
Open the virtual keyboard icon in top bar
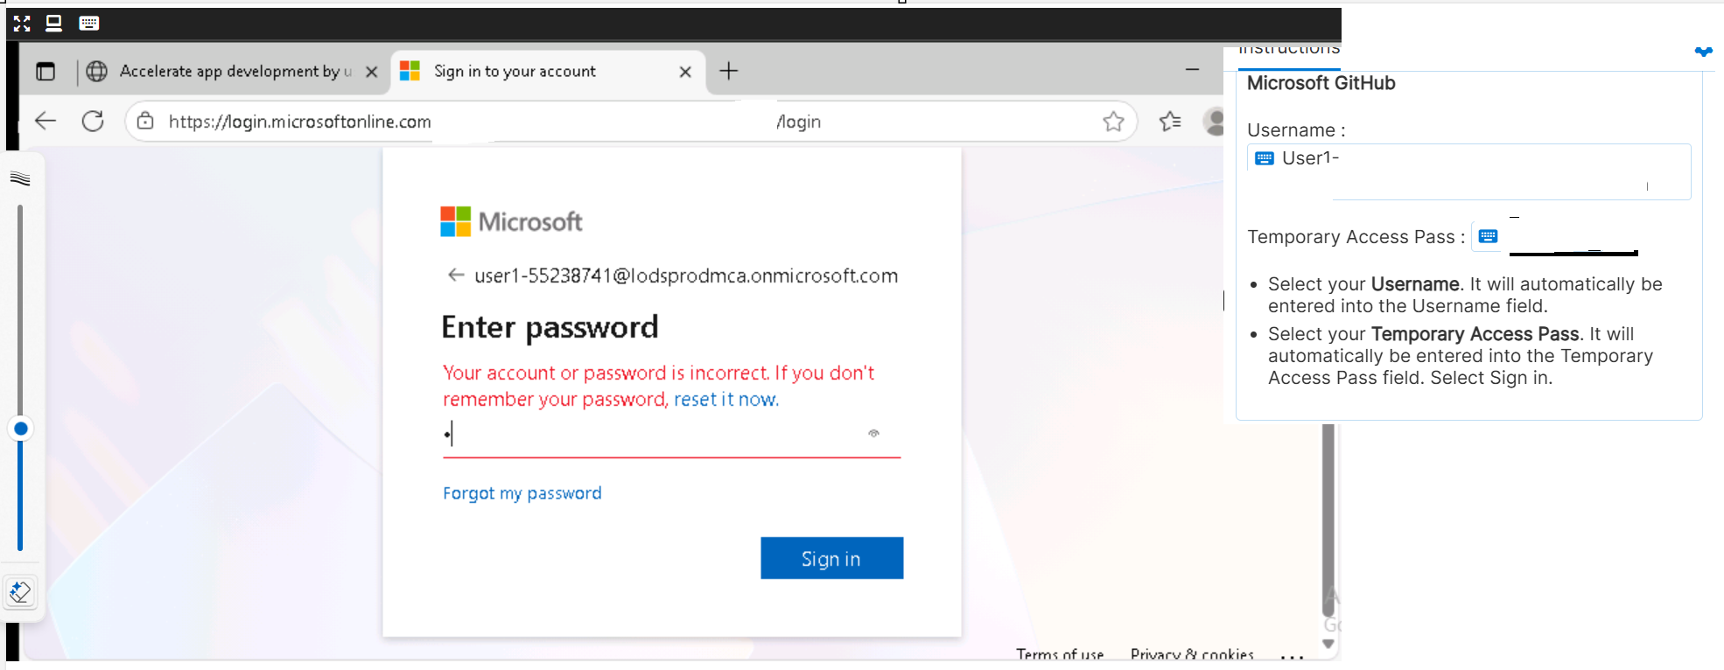point(89,24)
